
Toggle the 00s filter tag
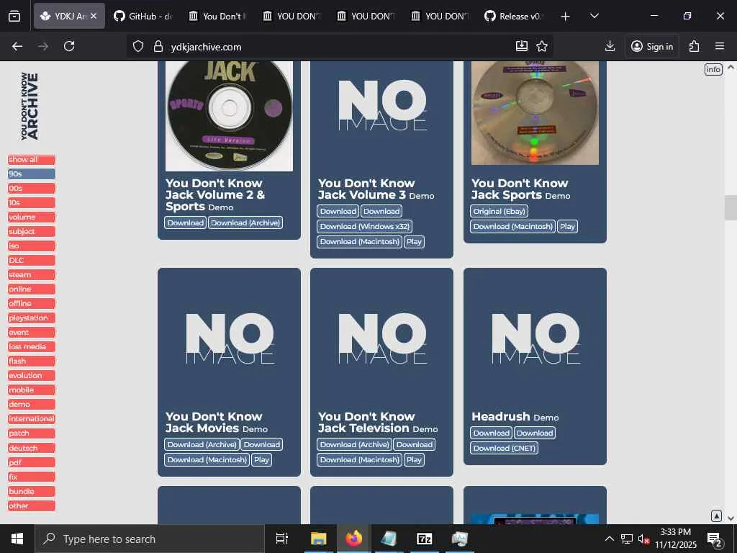[32, 189]
